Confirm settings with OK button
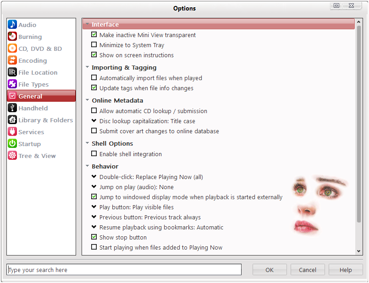The height and width of the screenshot is (283, 369). [x=270, y=270]
